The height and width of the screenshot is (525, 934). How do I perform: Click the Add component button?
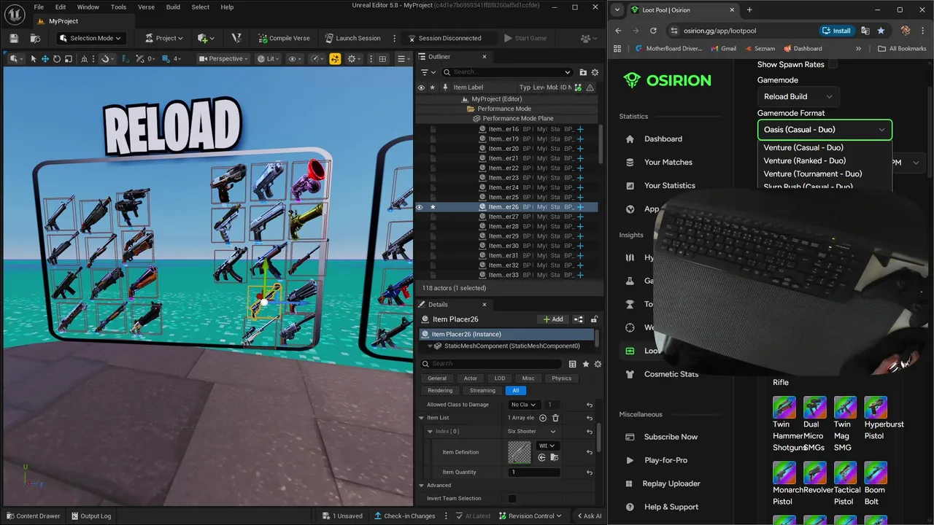click(x=553, y=319)
